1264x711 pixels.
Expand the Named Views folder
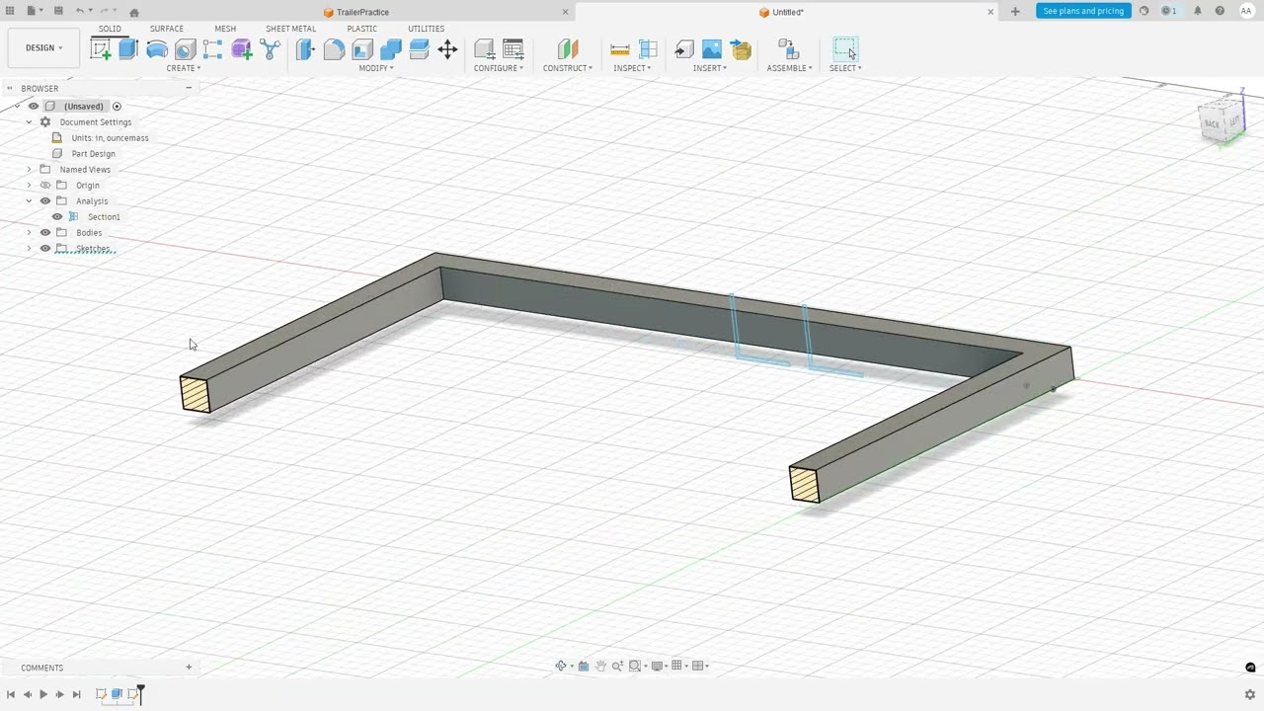pyautogui.click(x=29, y=169)
